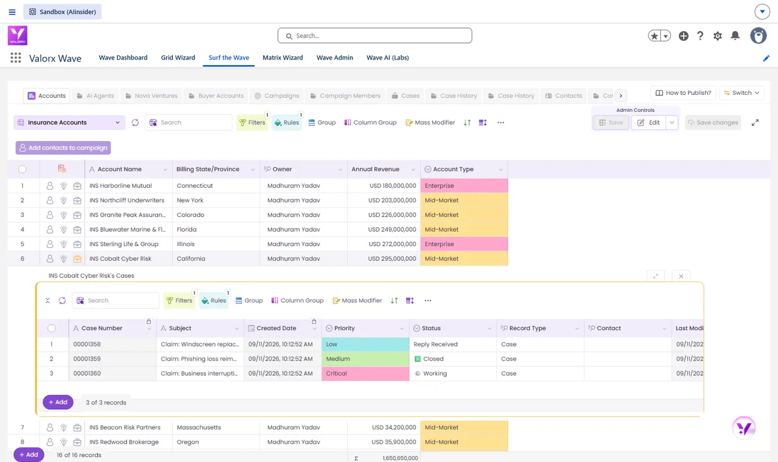Screen dimensions: 778x462
Task: Open the Priority column dropdown in cases
Action: coord(402,328)
